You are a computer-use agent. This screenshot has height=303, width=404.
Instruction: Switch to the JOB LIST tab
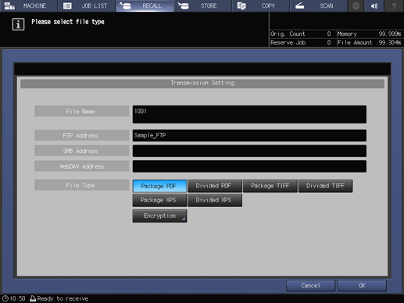[87, 5]
